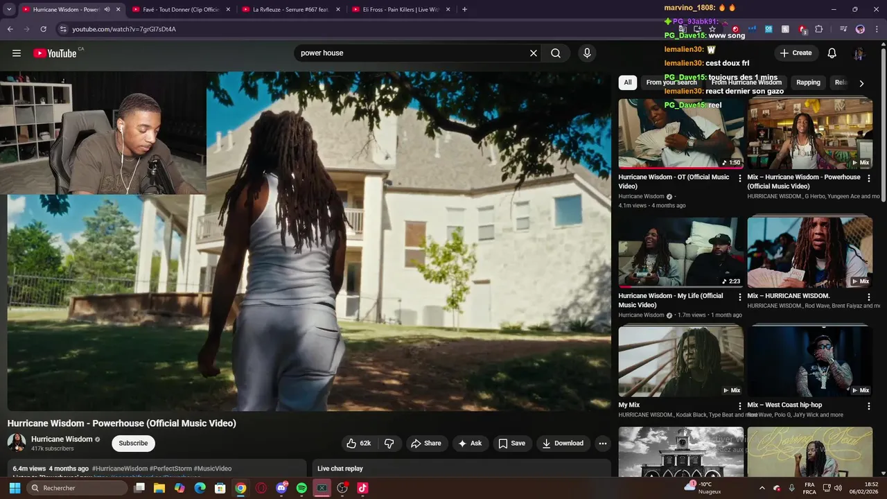Show hidden system tray icons
Image resolution: width=887 pixels, height=499 pixels.
tap(762, 488)
